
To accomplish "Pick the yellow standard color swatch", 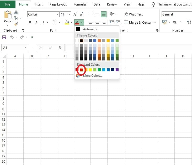I will click(90, 70).
